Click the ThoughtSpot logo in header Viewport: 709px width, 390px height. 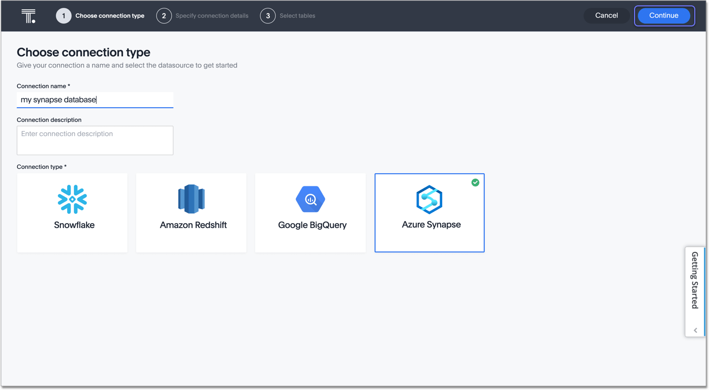[x=28, y=16]
